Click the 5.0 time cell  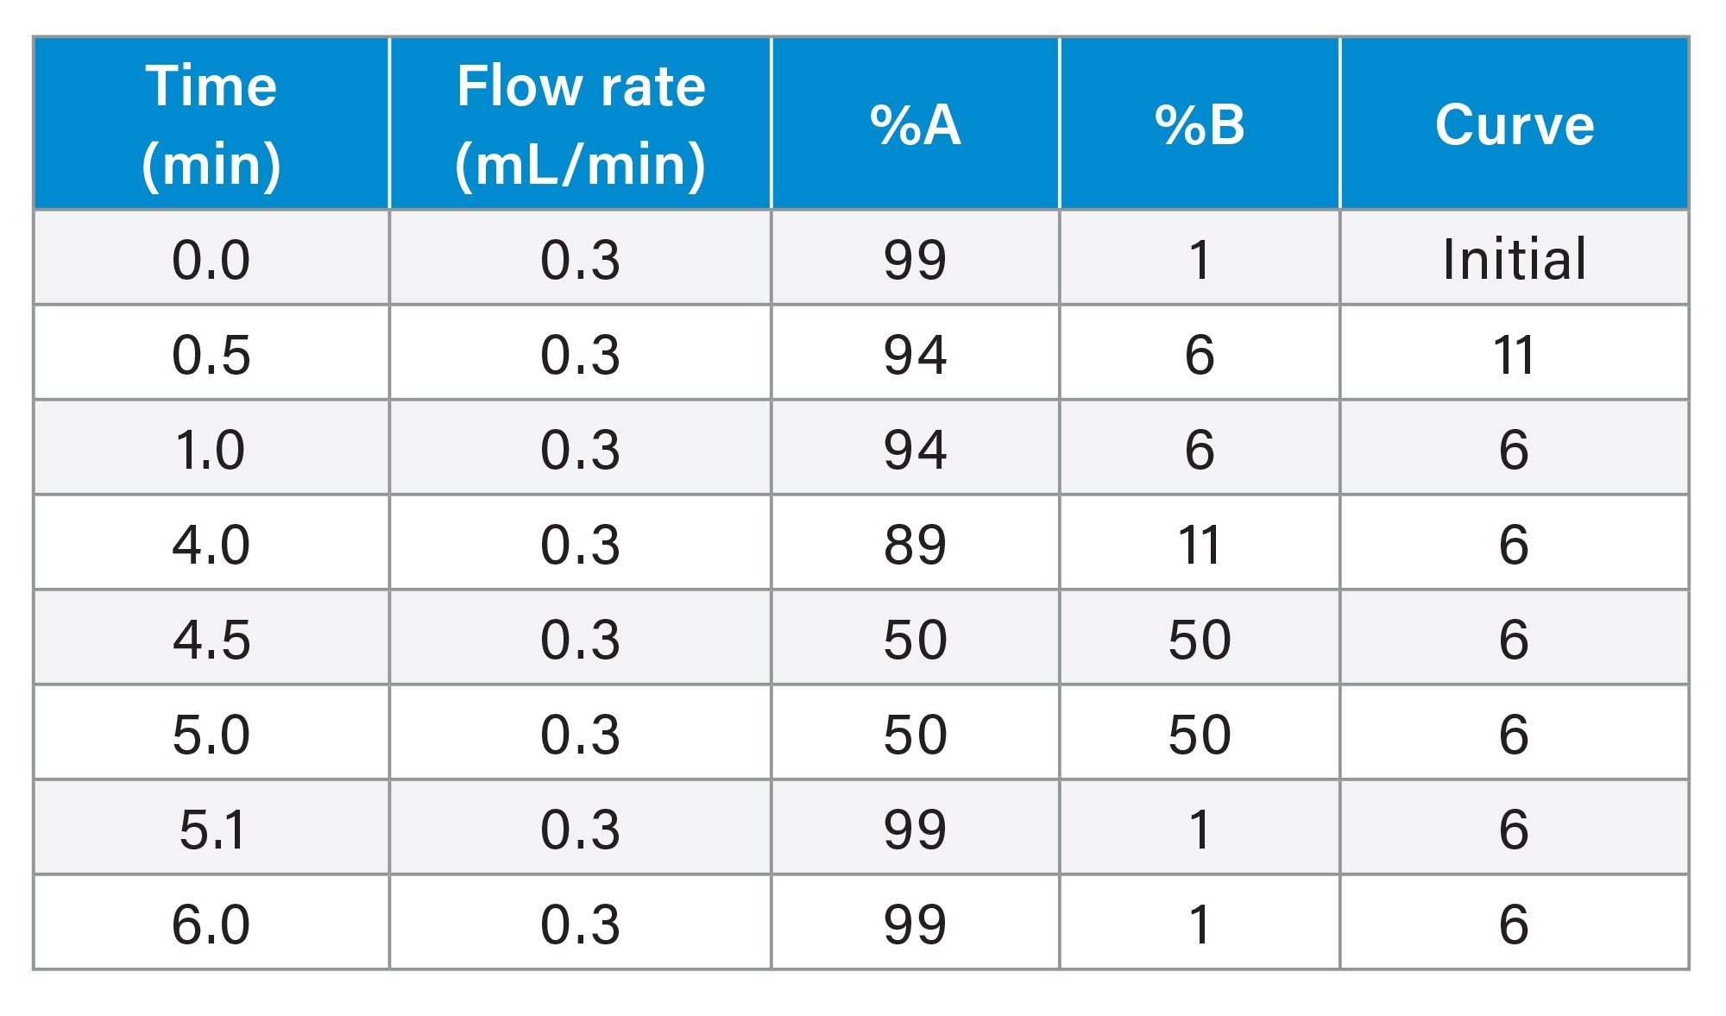211,734
